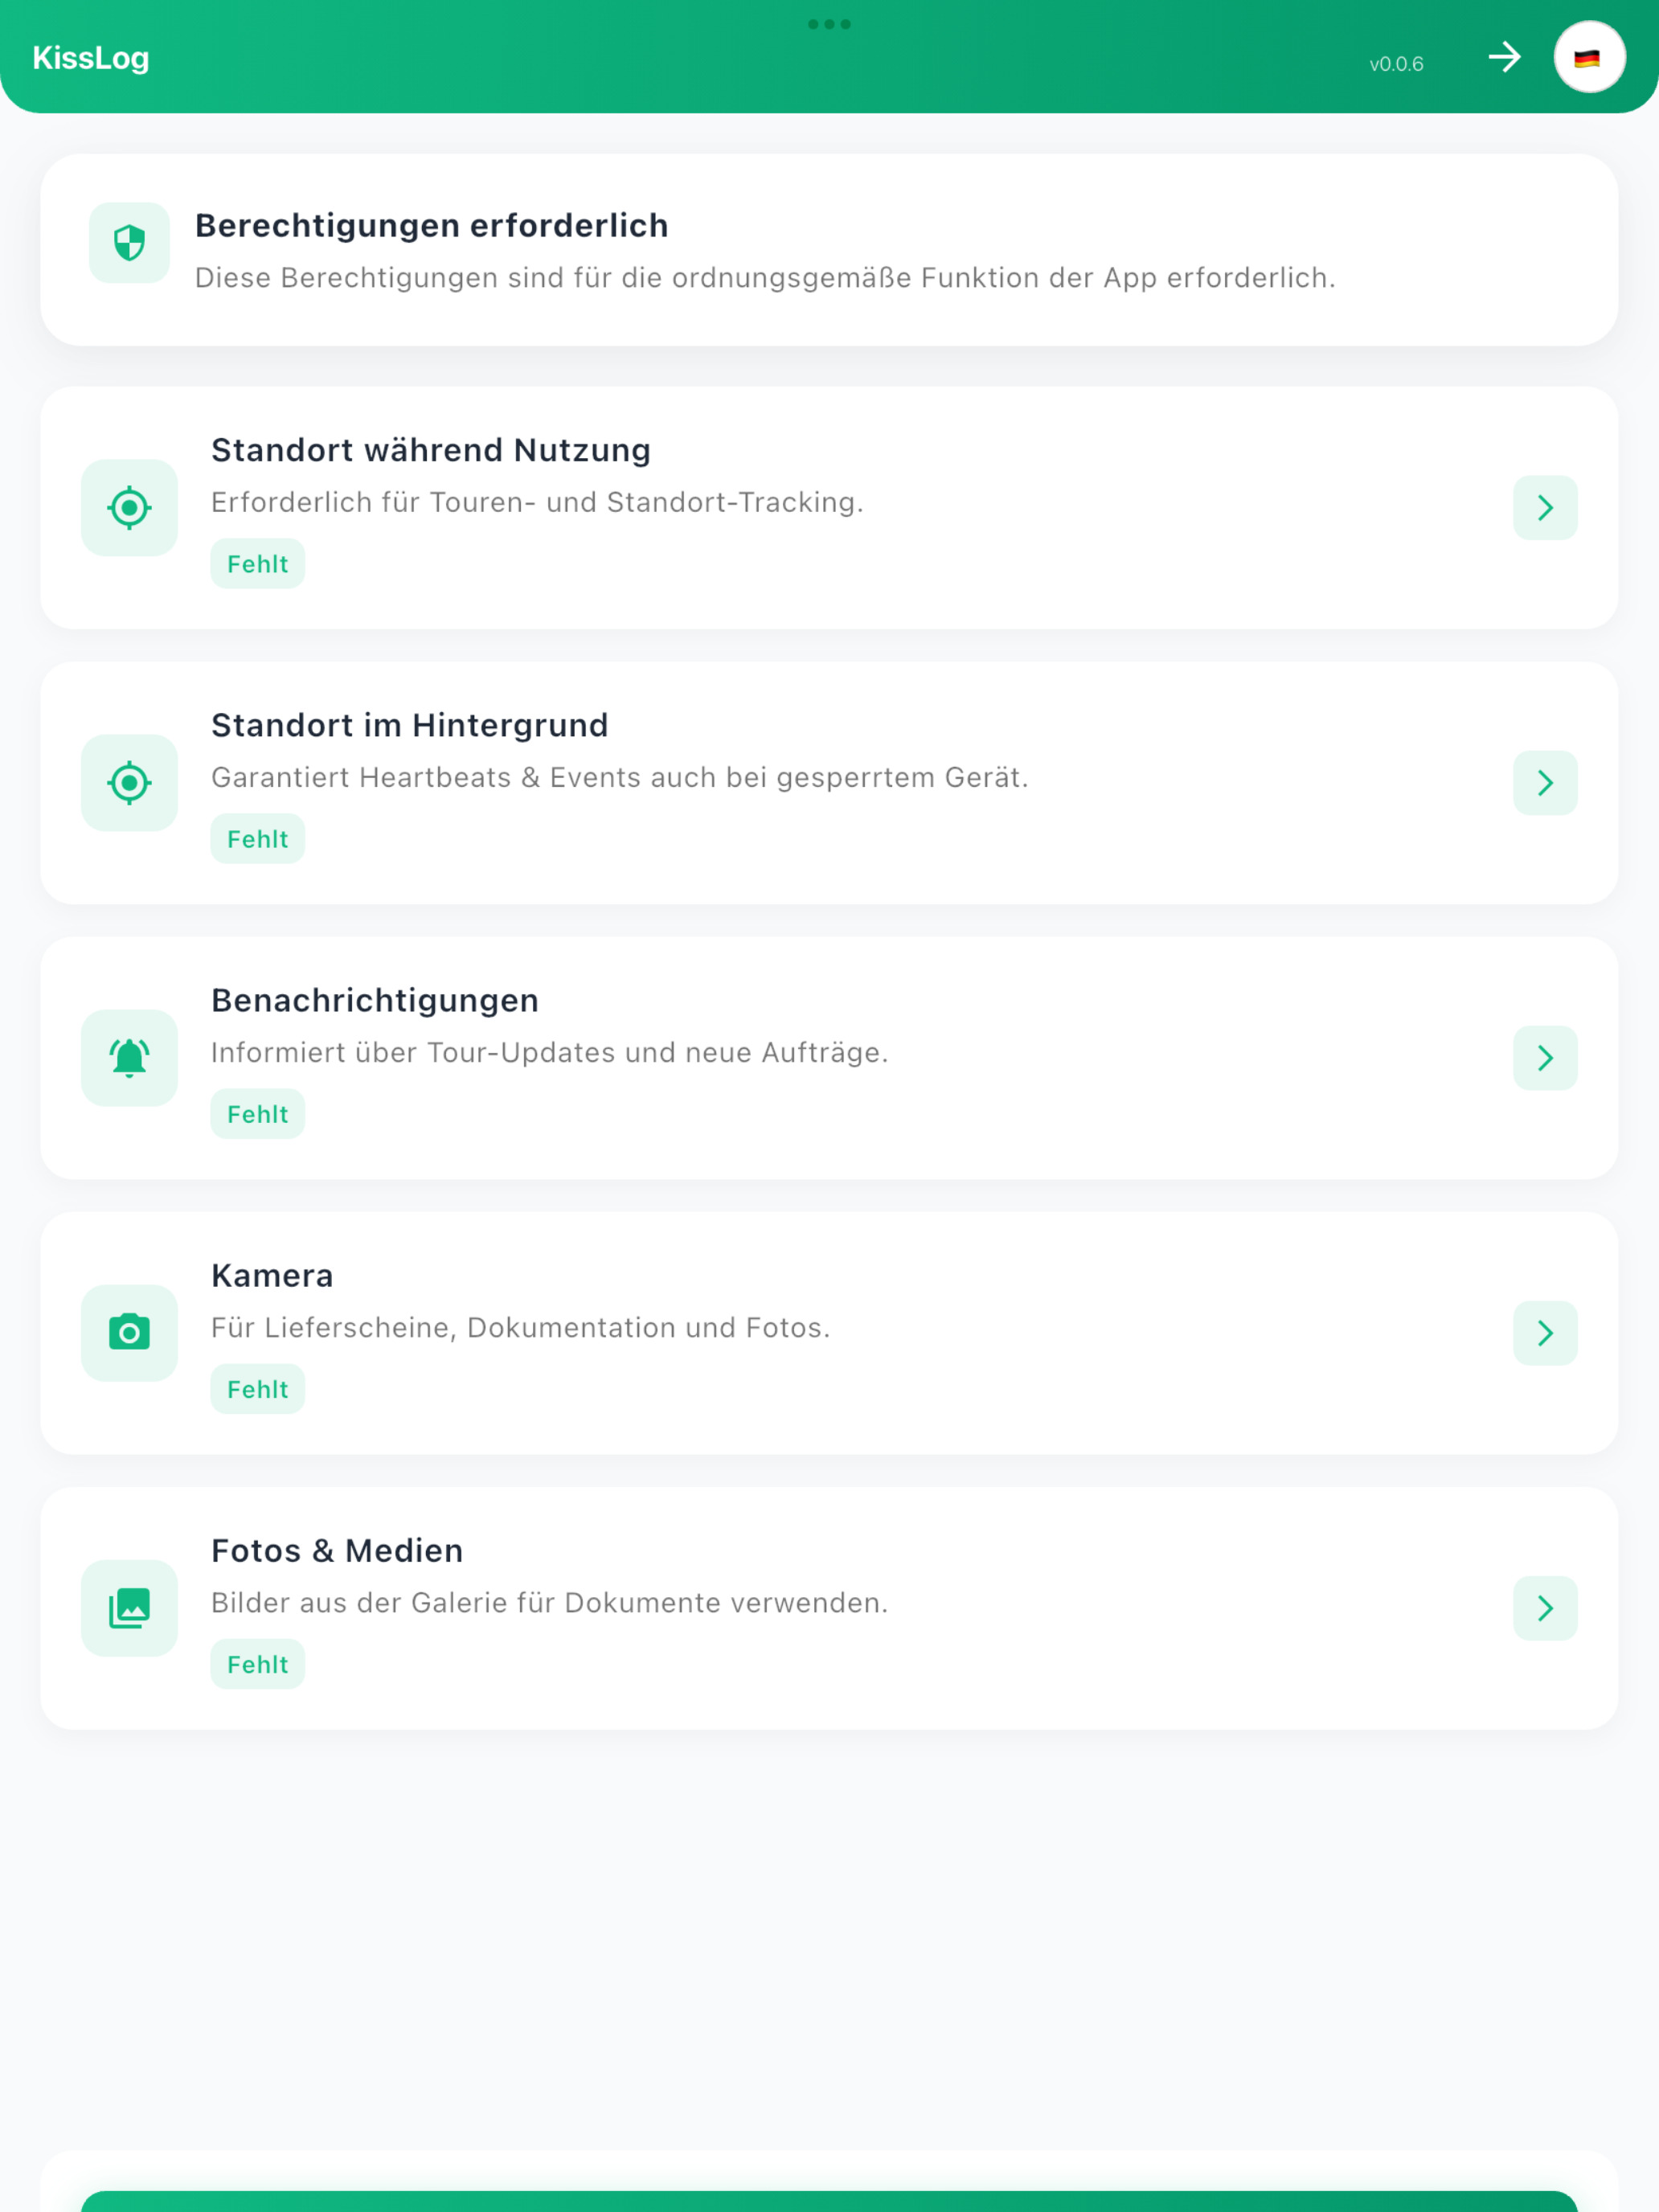This screenshot has height=2212, width=1659.
Task: Open chevron for Standort im Hintergrund
Action: click(x=1545, y=783)
